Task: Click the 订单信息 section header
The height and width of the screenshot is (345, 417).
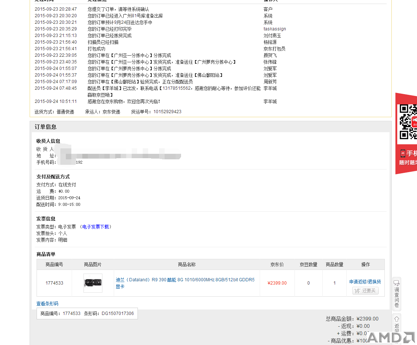Action: (45, 127)
